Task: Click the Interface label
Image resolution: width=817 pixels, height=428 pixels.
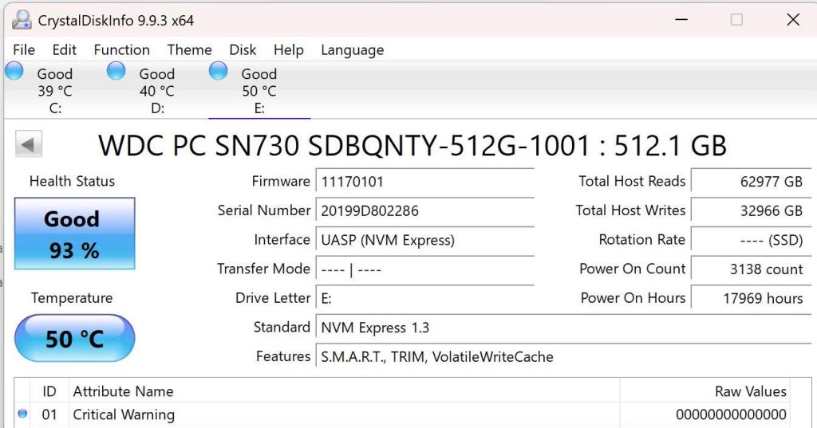Action: 282,240
